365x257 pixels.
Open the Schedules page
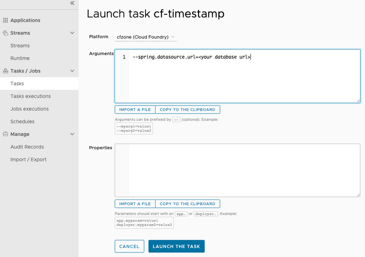click(22, 121)
